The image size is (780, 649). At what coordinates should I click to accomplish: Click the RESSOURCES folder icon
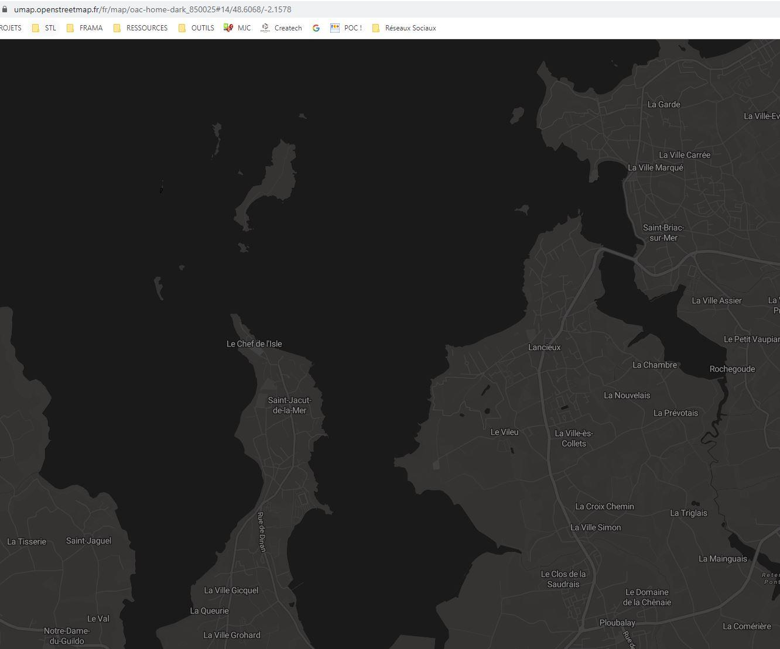(116, 28)
